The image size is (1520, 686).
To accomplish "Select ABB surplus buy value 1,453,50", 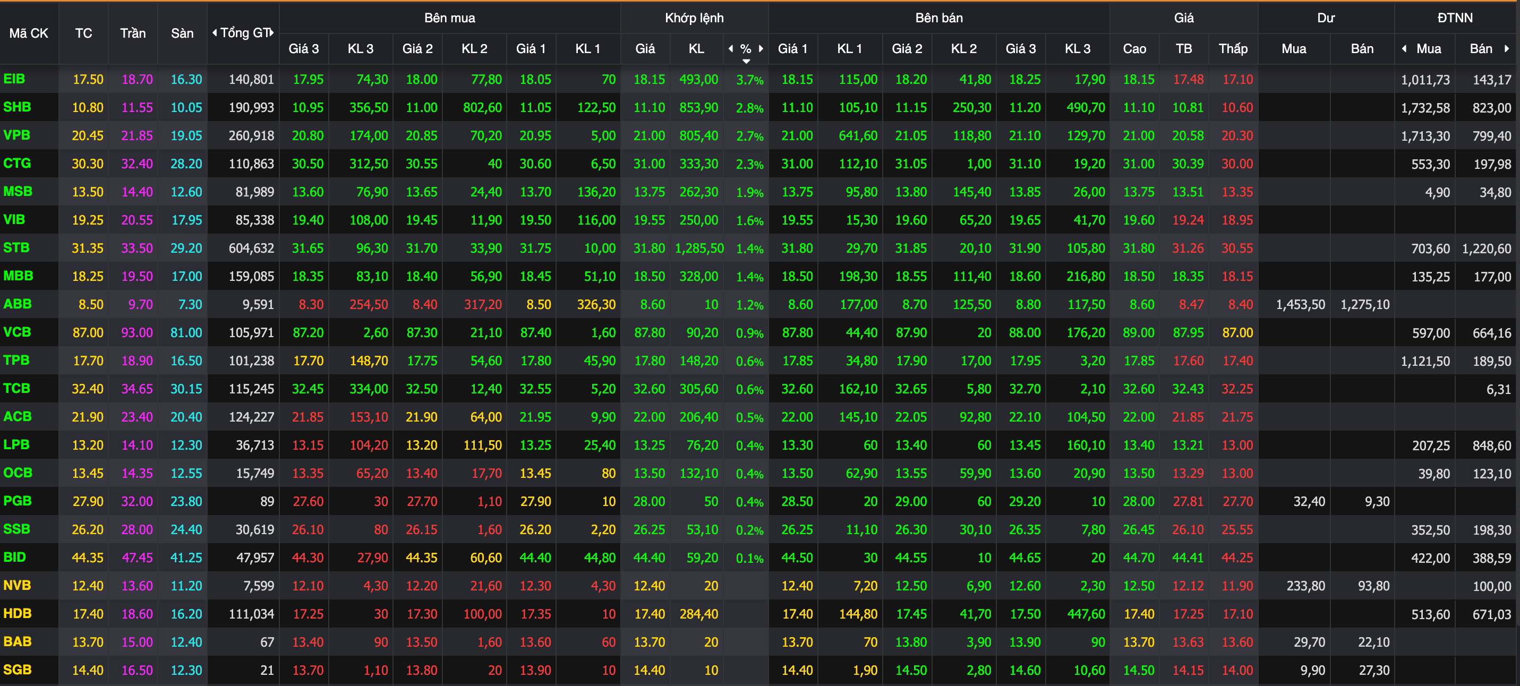I will click(1301, 304).
